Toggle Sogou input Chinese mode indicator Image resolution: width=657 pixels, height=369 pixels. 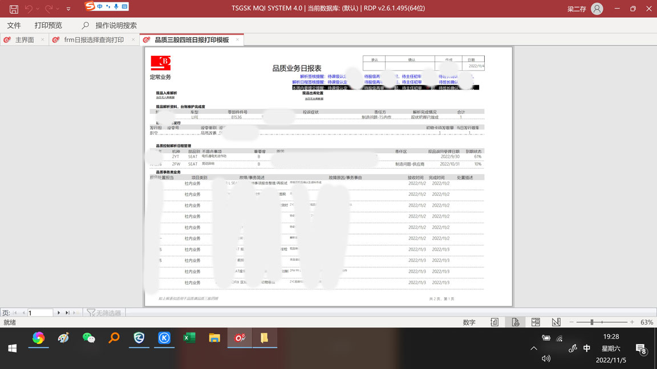tap(100, 6)
